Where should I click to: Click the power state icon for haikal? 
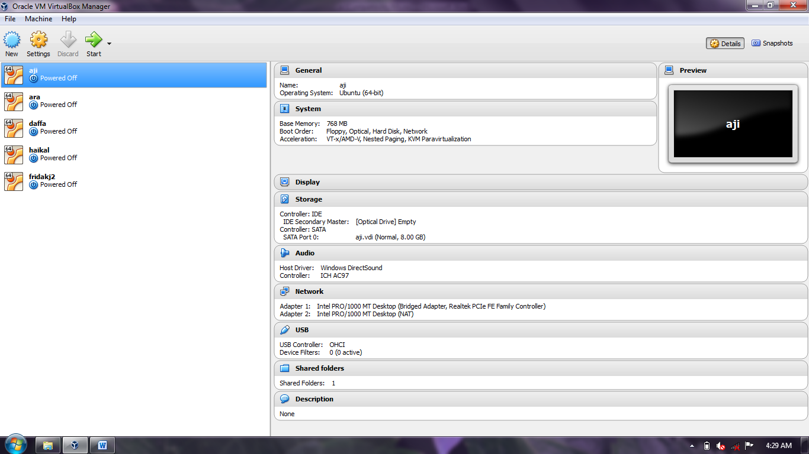[34, 158]
